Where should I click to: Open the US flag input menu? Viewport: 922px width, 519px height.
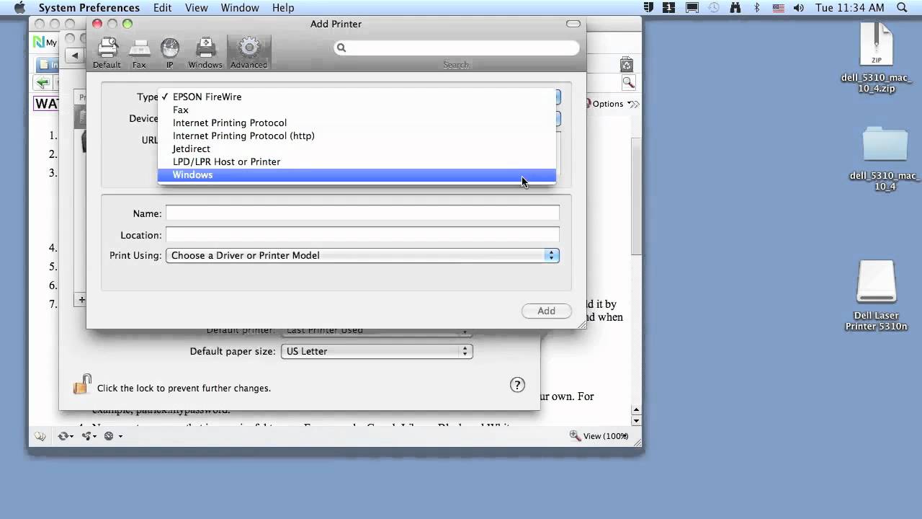coord(778,8)
